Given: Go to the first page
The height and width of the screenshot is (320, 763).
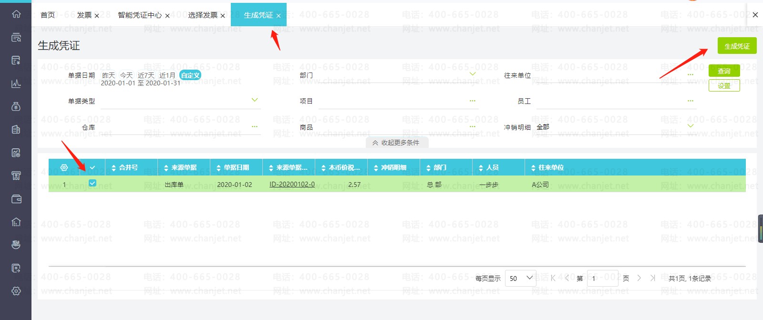Looking at the screenshot, I should [x=553, y=278].
